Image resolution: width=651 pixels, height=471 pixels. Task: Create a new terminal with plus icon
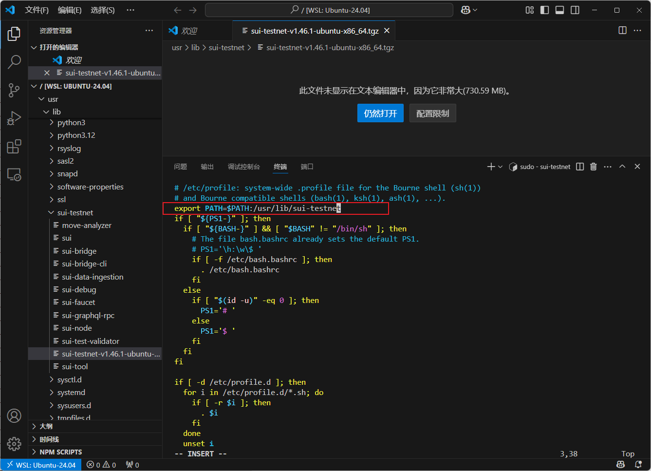pyautogui.click(x=491, y=167)
